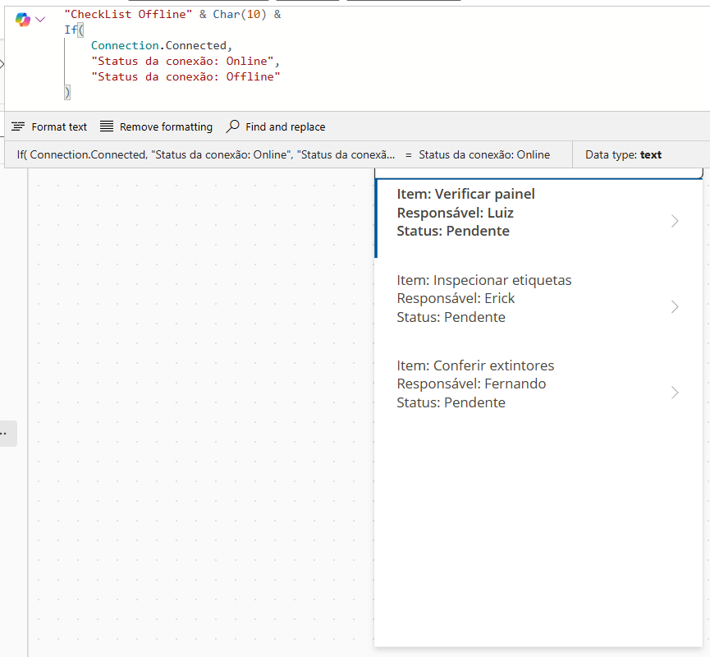Place cursor in "CheckList Offline" formula string
Screen dimensions: 710x657
(128, 15)
